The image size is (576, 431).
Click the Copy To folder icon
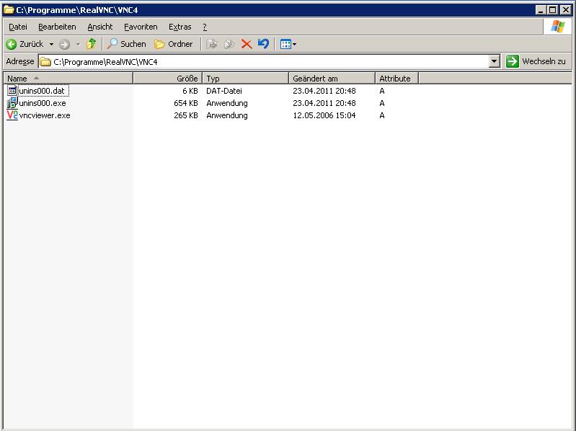(x=229, y=44)
